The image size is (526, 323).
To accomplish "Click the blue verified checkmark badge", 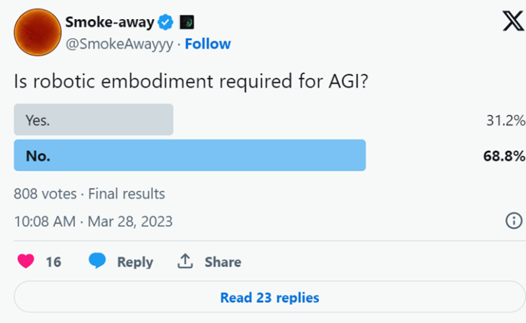I will pos(166,22).
